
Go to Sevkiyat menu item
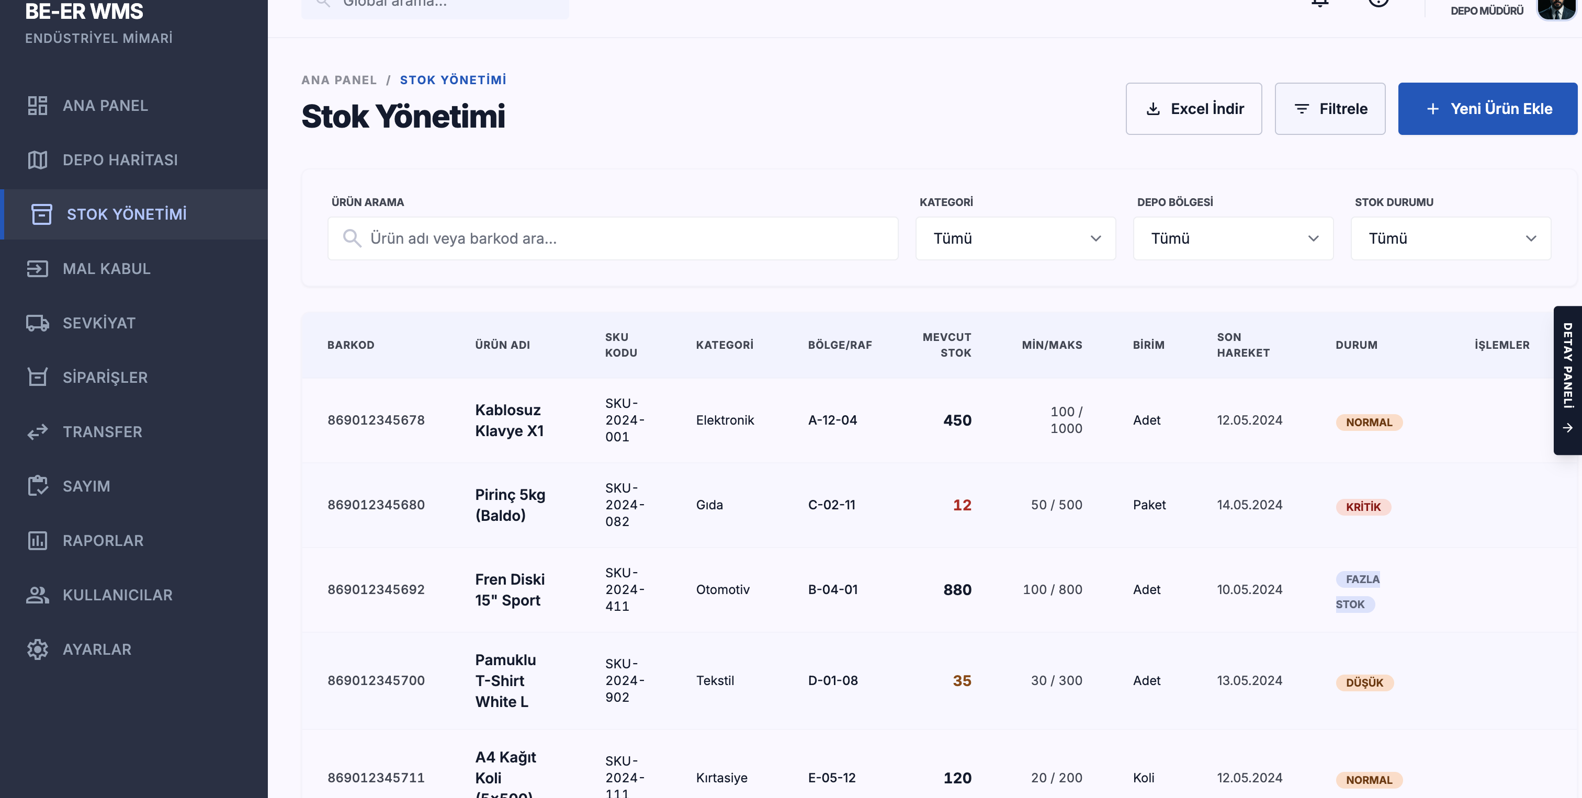pyautogui.click(x=134, y=323)
